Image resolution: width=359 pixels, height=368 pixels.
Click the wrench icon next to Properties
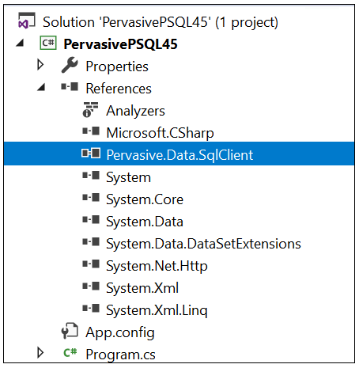(x=70, y=65)
